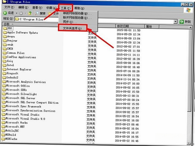The width and height of the screenshot is (195, 146).
Task: Click the Forward arrow icon
Action: pyautogui.click(x=21, y=13)
